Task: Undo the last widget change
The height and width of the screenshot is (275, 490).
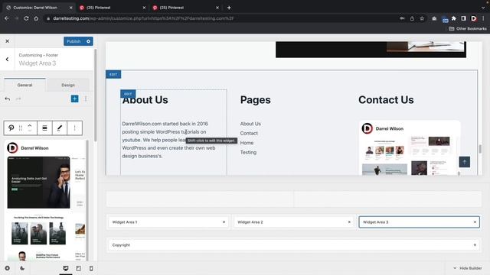Action: (x=8, y=99)
